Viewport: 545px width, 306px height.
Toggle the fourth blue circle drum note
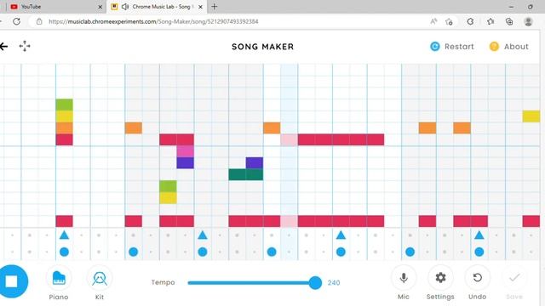[x=272, y=252]
